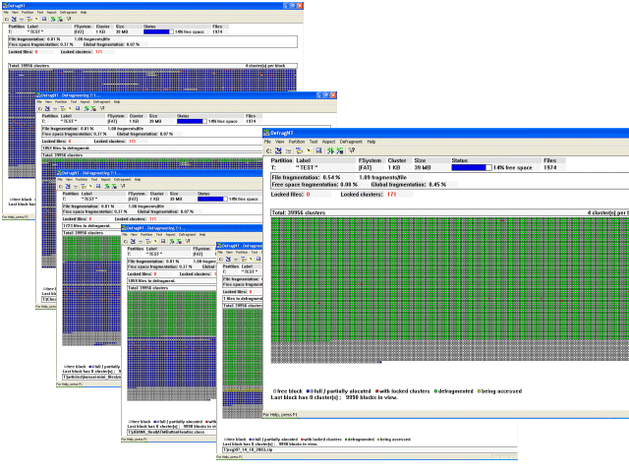The image size is (629, 472).
Task: Open the File menu in front DefragNT window
Action: [x=267, y=142]
